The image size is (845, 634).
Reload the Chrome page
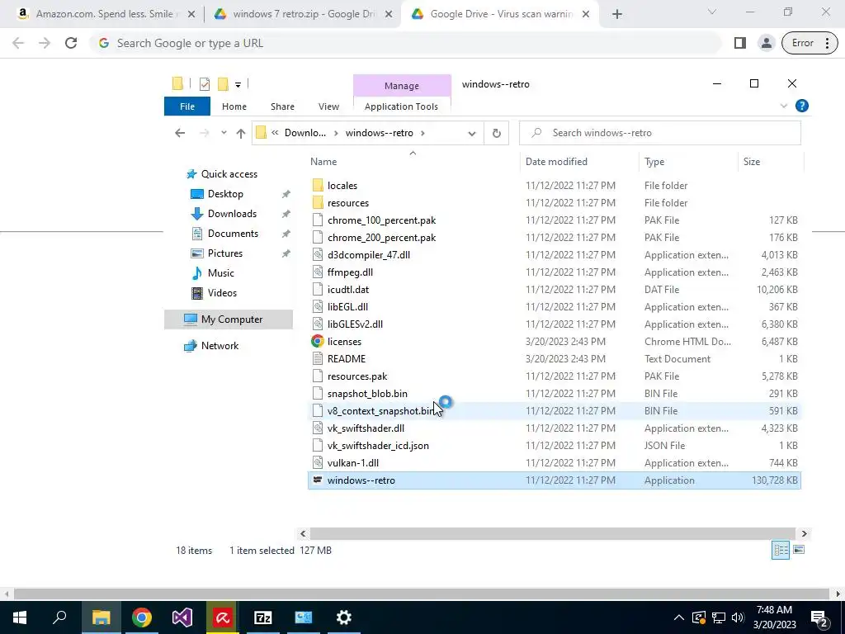71,43
